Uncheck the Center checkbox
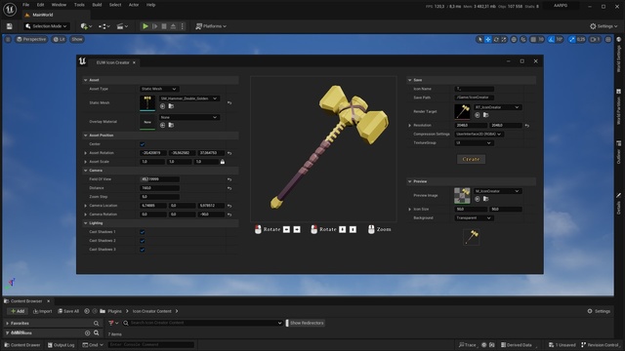 click(143, 144)
